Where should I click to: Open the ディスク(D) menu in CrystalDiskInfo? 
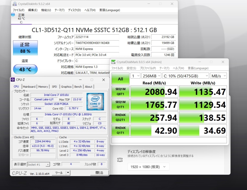(75, 10)
